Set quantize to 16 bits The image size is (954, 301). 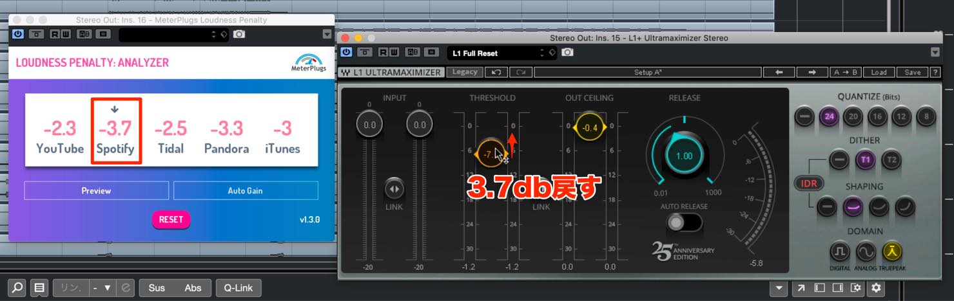[x=877, y=116]
